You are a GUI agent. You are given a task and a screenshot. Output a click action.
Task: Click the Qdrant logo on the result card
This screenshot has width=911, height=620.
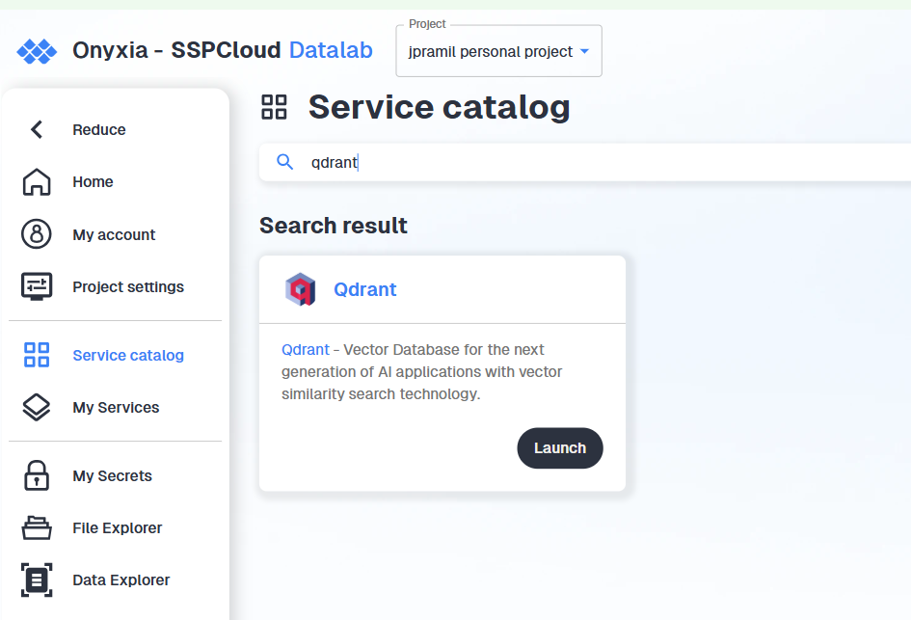[x=300, y=289]
